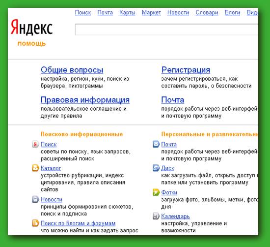Open the large Почта heading link
This screenshot has width=270, height=247.
click(x=173, y=100)
